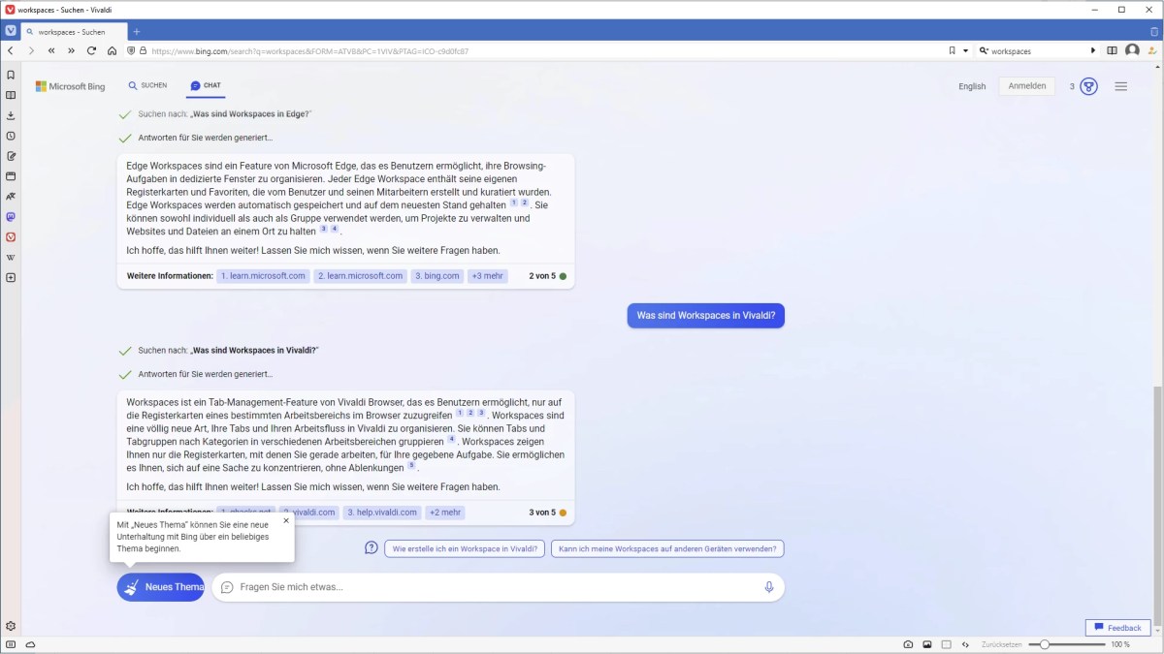Image resolution: width=1164 pixels, height=654 pixels.
Task: Expand '+3 mehr' sources
Action: click(x=487, y=276)
